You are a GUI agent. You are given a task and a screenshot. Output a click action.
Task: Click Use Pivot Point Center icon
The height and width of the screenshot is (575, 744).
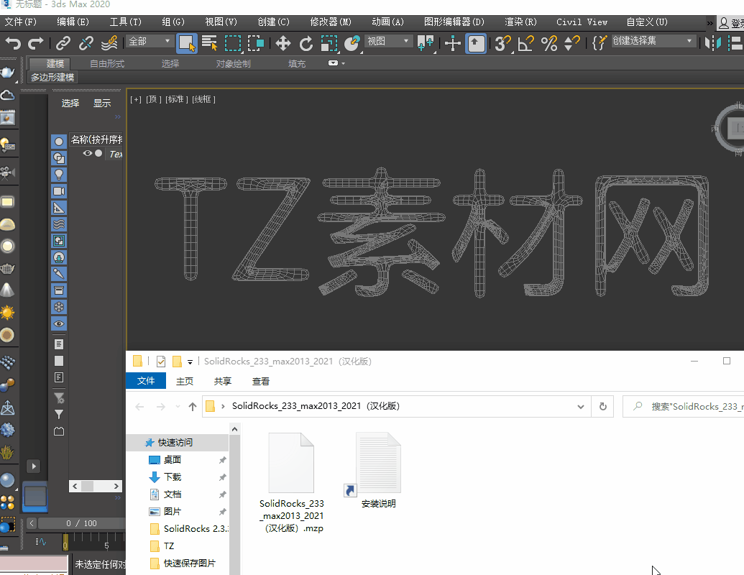coord(425,43)
